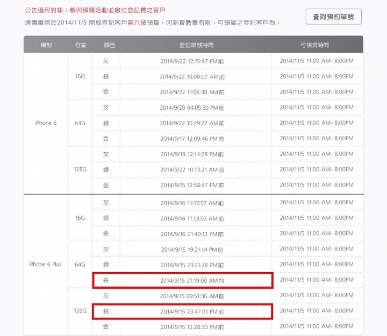Click the iPhone 6 model cell

[x=46, y=123]
